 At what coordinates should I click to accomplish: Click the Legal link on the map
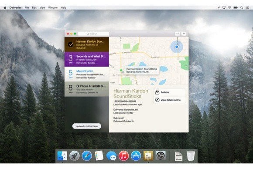(x=113, y=82)
